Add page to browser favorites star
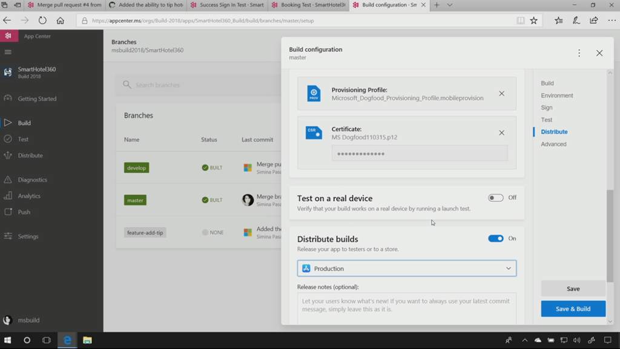This screenshot has height=349, width=620. [533, 21]
